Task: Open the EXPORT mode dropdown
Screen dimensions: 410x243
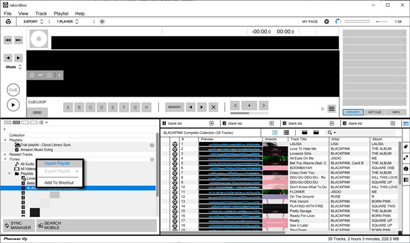Action: [33, 21]
